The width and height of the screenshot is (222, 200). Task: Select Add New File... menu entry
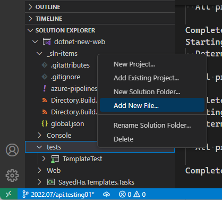152,105
